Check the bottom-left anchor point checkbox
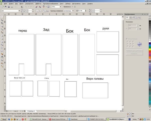Viewport: 151px width, 121px height. [x=127, y=46]
